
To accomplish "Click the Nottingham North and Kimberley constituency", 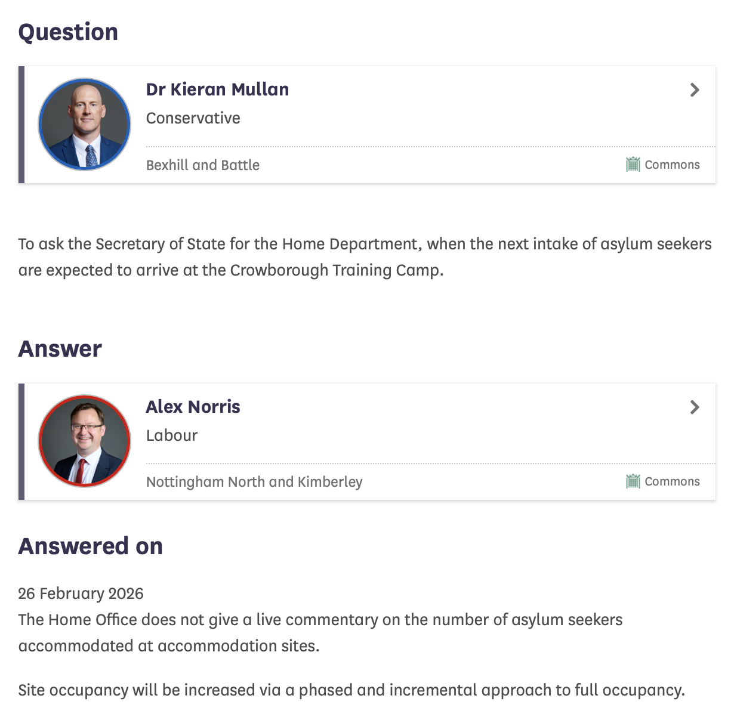I will click(254, 482).
